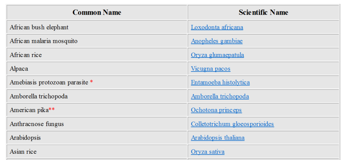Open the Vicugna pacos link
The image size is (344, 160).
coord(211,69)
